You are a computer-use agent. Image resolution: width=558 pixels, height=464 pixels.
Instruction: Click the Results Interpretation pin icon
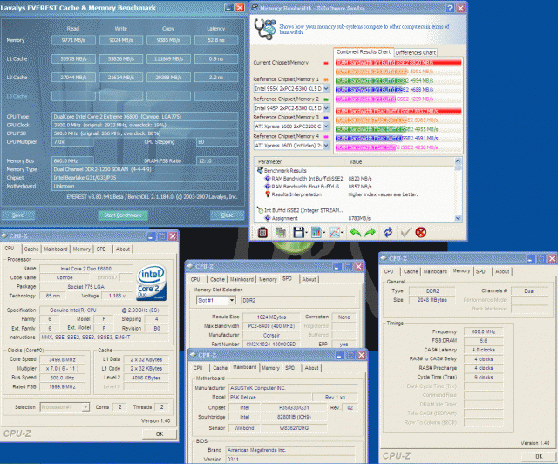tap(268, 194)
